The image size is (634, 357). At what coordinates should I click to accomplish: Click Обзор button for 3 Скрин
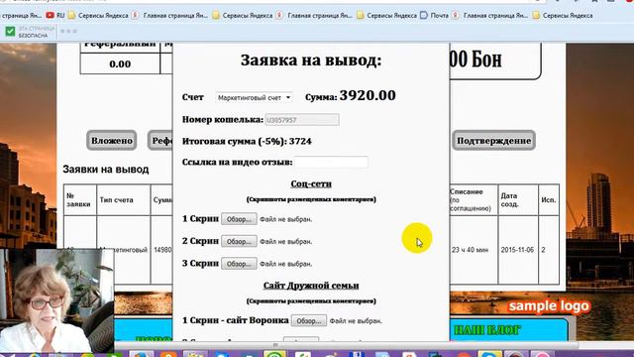click(x=239, y=264)
